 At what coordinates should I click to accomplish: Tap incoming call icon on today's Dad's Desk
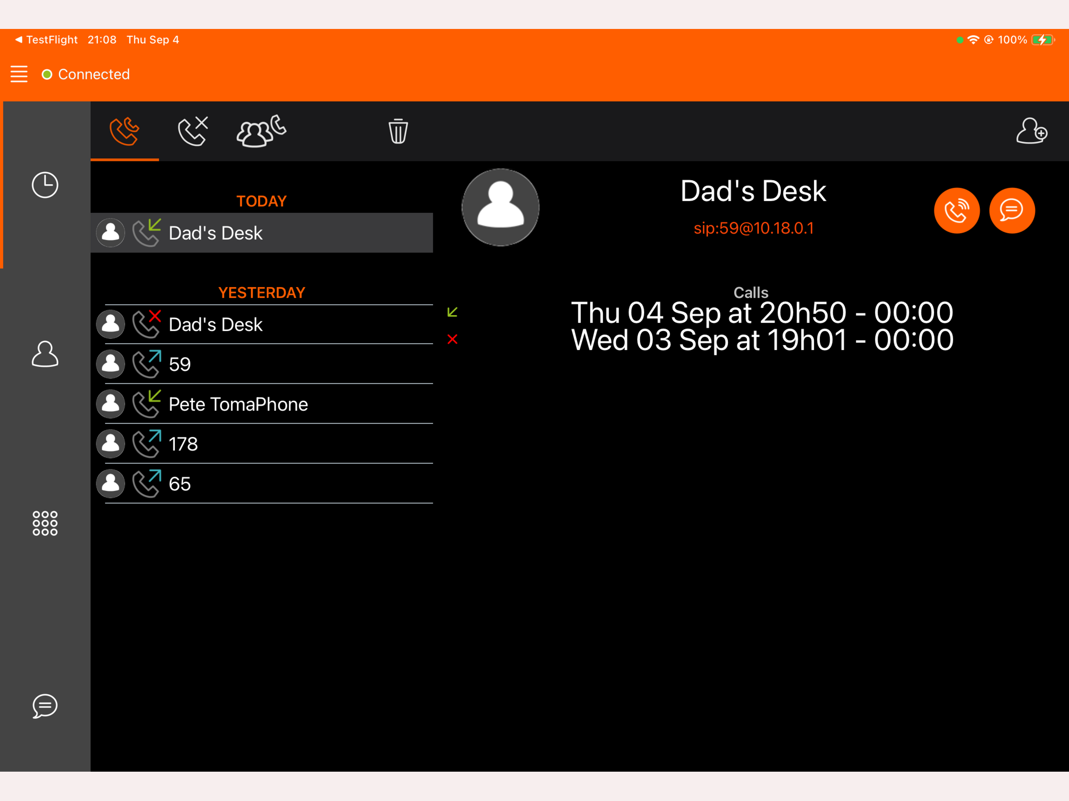[x=146, y=232]
